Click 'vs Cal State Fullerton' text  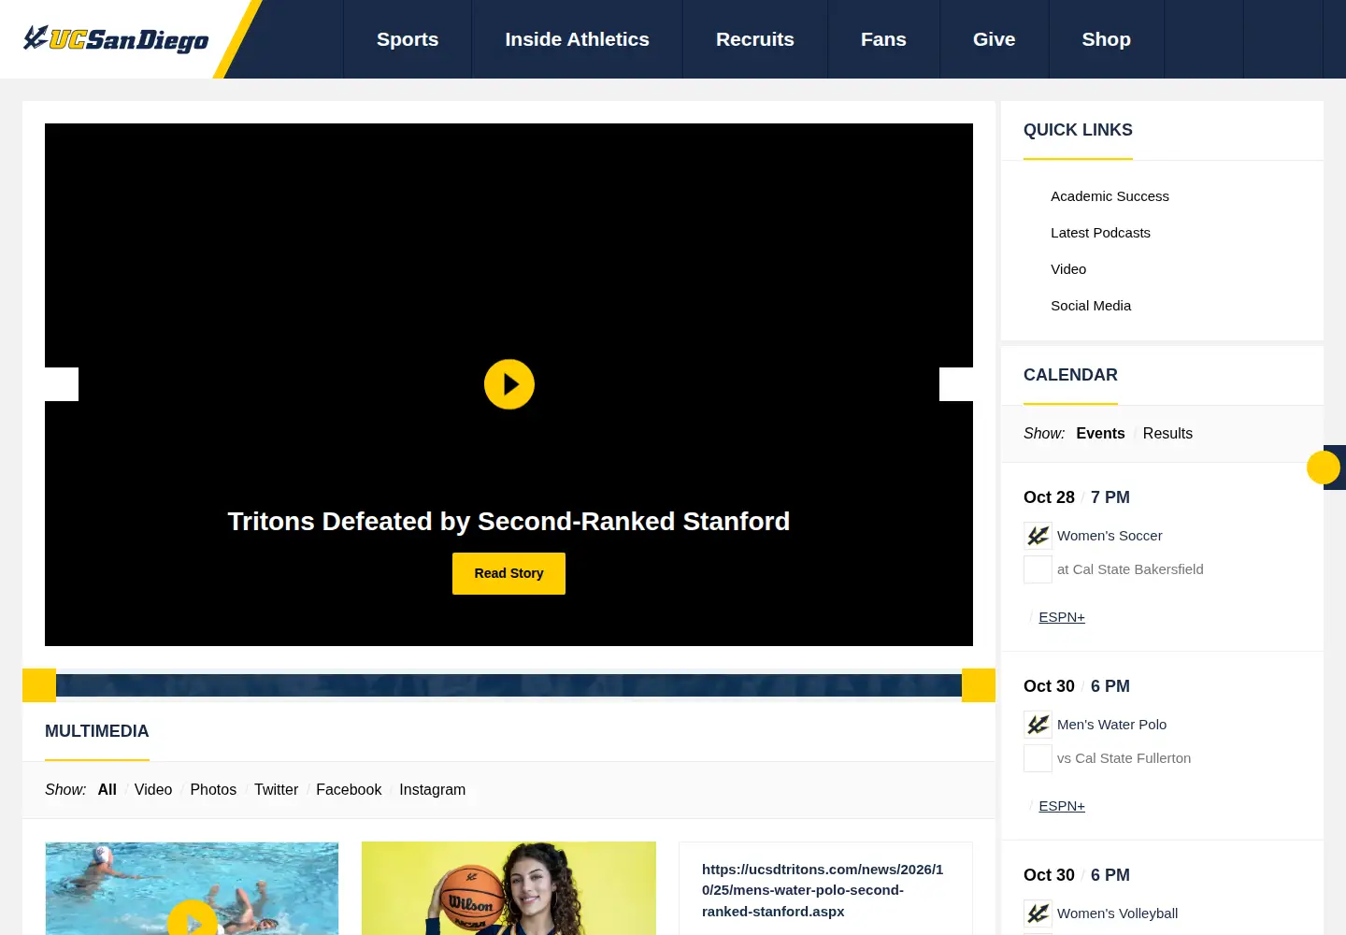click(x=1124, y=758)
